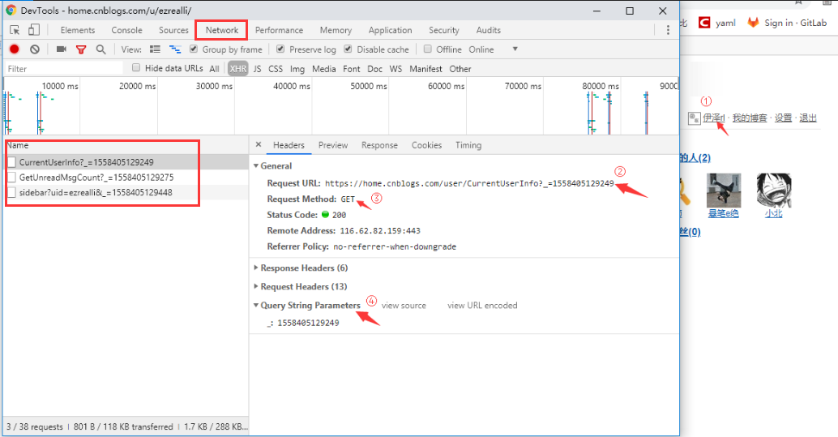This screenshot has height=437, width=838.
Task: Stop recording the network log
Action: pos(15,49)
